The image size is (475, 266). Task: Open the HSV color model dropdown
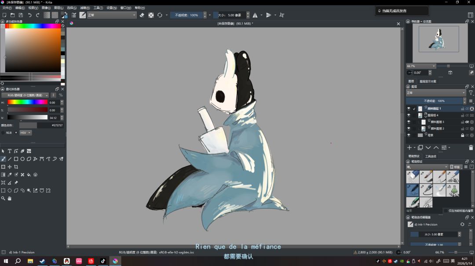coord(26,133)
